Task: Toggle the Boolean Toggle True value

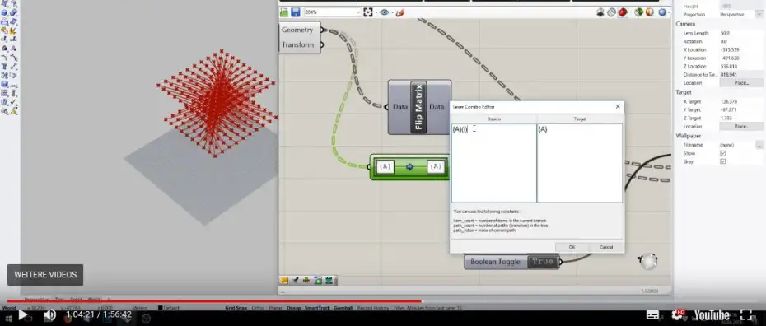Action: pyautogui.click(x=542, y=262)
